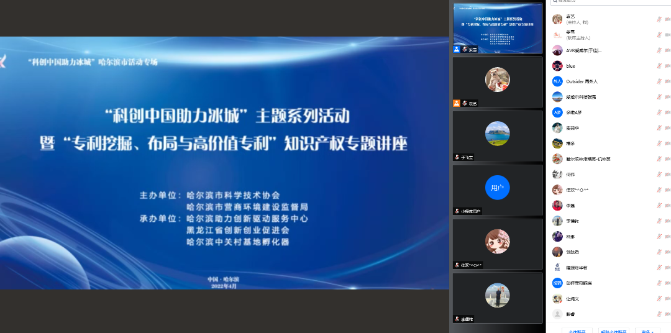
Task: Select AVR爱威尔 participant name
Action: point(583,50)
